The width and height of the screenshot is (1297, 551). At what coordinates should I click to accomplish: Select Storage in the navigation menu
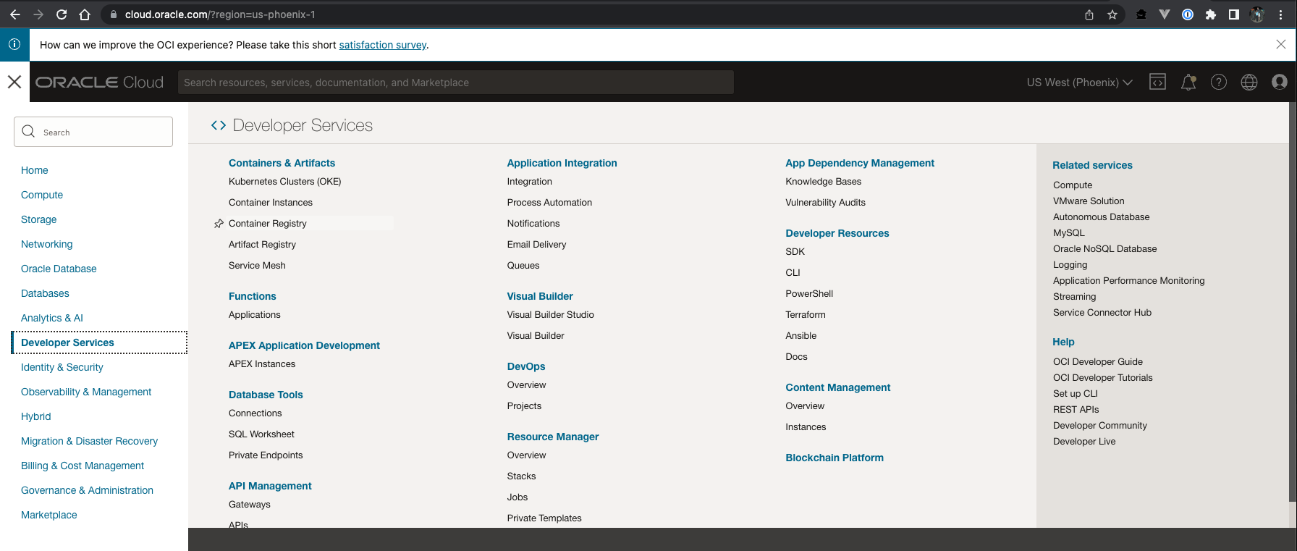coord(38,219)
